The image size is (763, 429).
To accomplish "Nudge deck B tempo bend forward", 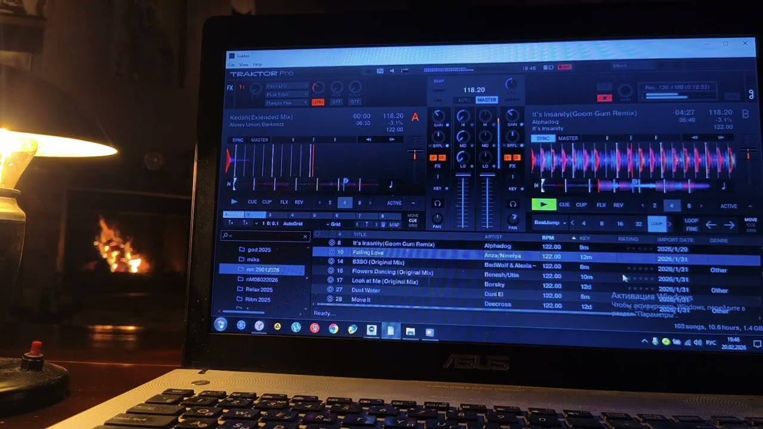I will pos(721,138).
